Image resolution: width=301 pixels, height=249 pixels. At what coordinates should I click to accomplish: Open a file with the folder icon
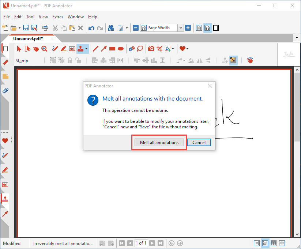14,28
